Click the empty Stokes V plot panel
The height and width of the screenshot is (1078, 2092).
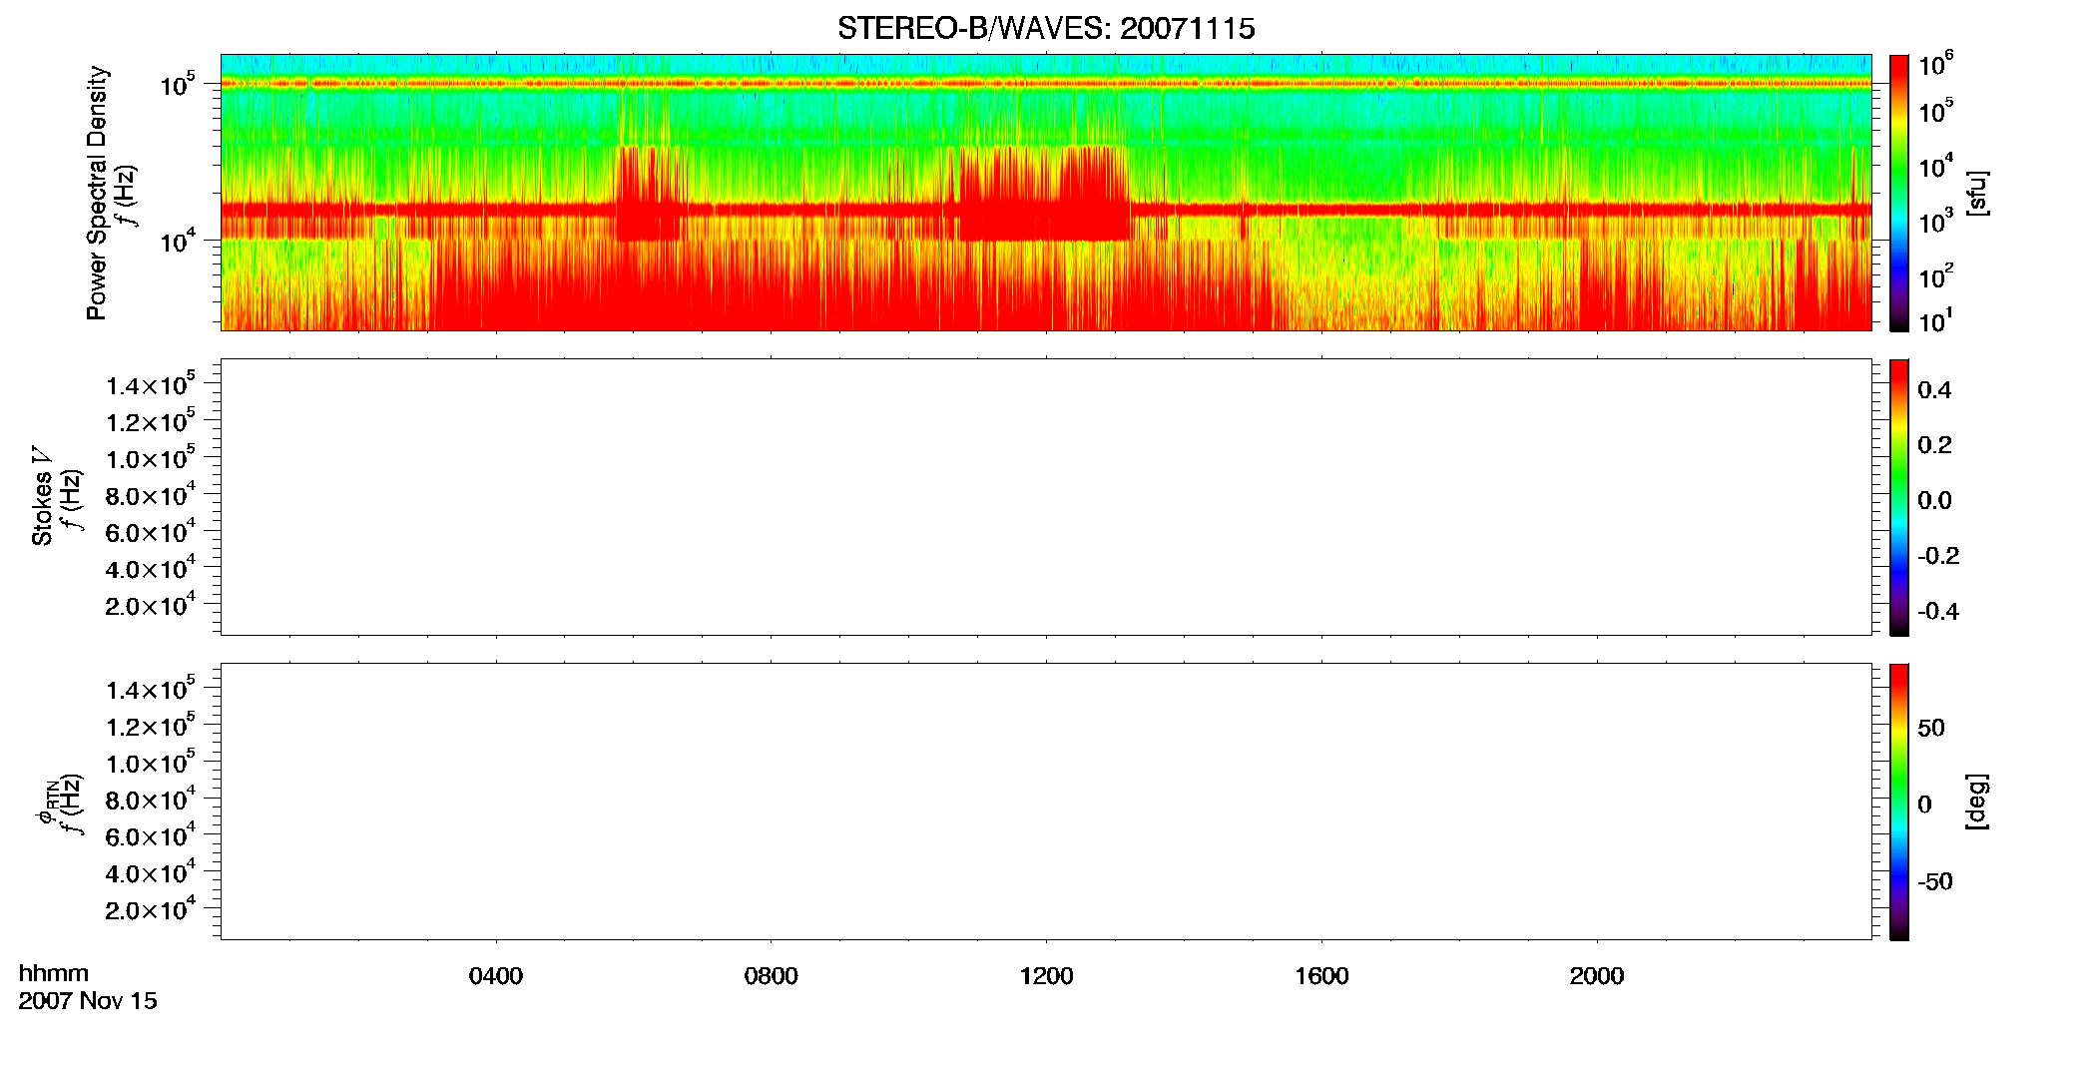[x=1046, y=497]
